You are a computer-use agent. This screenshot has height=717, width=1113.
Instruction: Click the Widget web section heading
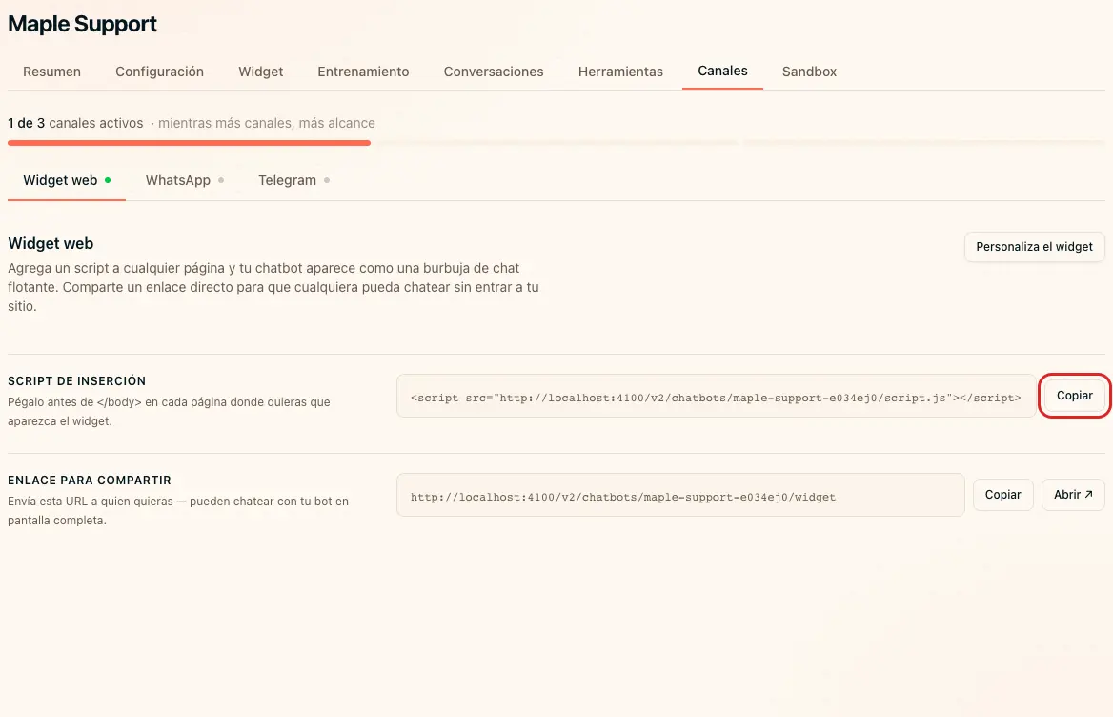[x=51, y=243]
